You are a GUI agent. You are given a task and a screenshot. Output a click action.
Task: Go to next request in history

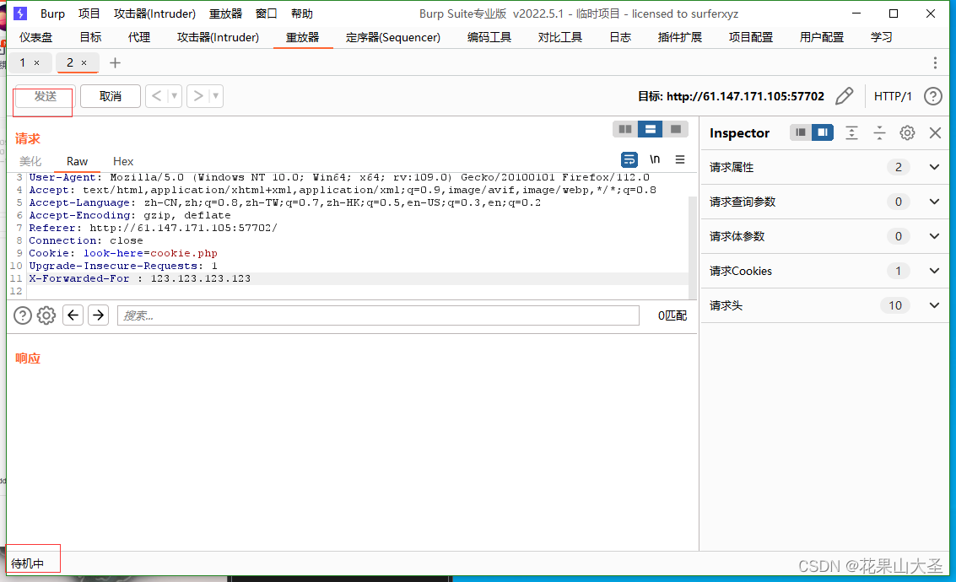click(x=197, y=95)
